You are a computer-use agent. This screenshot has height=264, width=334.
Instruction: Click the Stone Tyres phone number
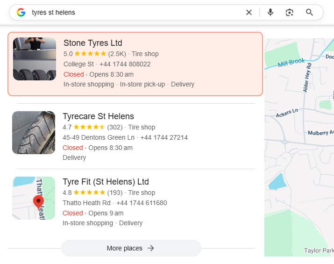pyautogui.click(x=125, y=64)
